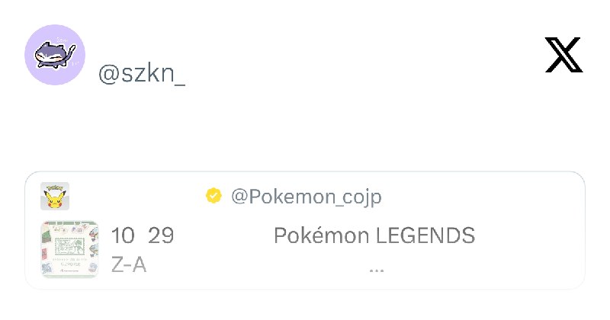Expand the truncated quoted text ellipsis

coord(377,270)
